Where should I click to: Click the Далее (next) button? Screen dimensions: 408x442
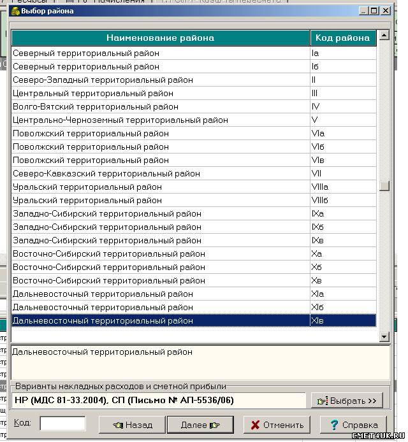click(200, 425)
